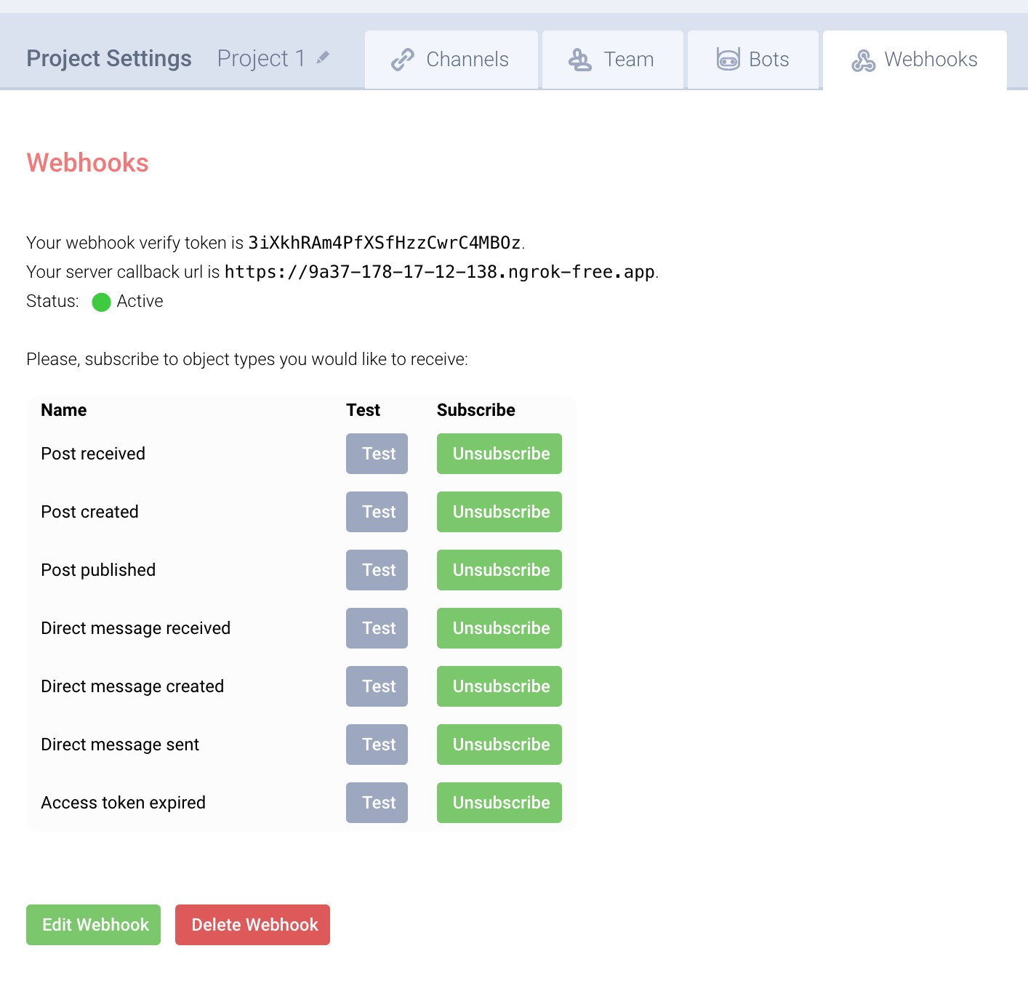Click the robot icon in Bots tab
Viewport: 1028px width, 983px height.
pos(728,59)
